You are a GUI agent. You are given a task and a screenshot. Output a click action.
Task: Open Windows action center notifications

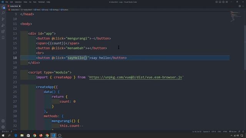point(242,135)
